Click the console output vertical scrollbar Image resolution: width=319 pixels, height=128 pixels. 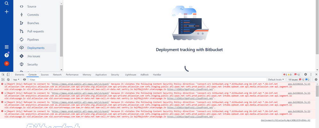317,91
